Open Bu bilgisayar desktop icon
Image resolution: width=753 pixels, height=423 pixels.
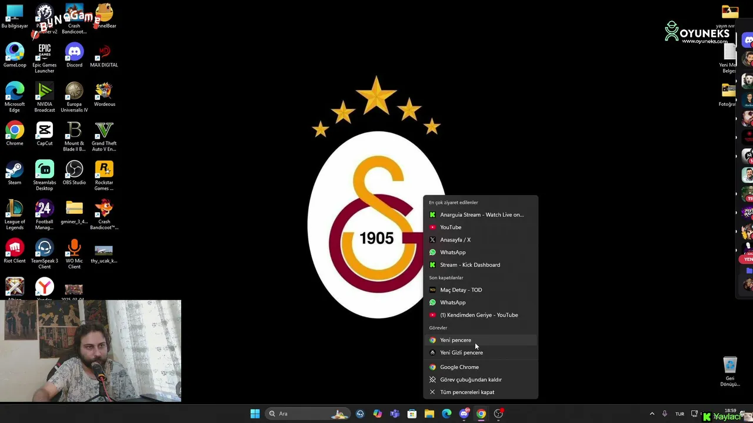15,16
